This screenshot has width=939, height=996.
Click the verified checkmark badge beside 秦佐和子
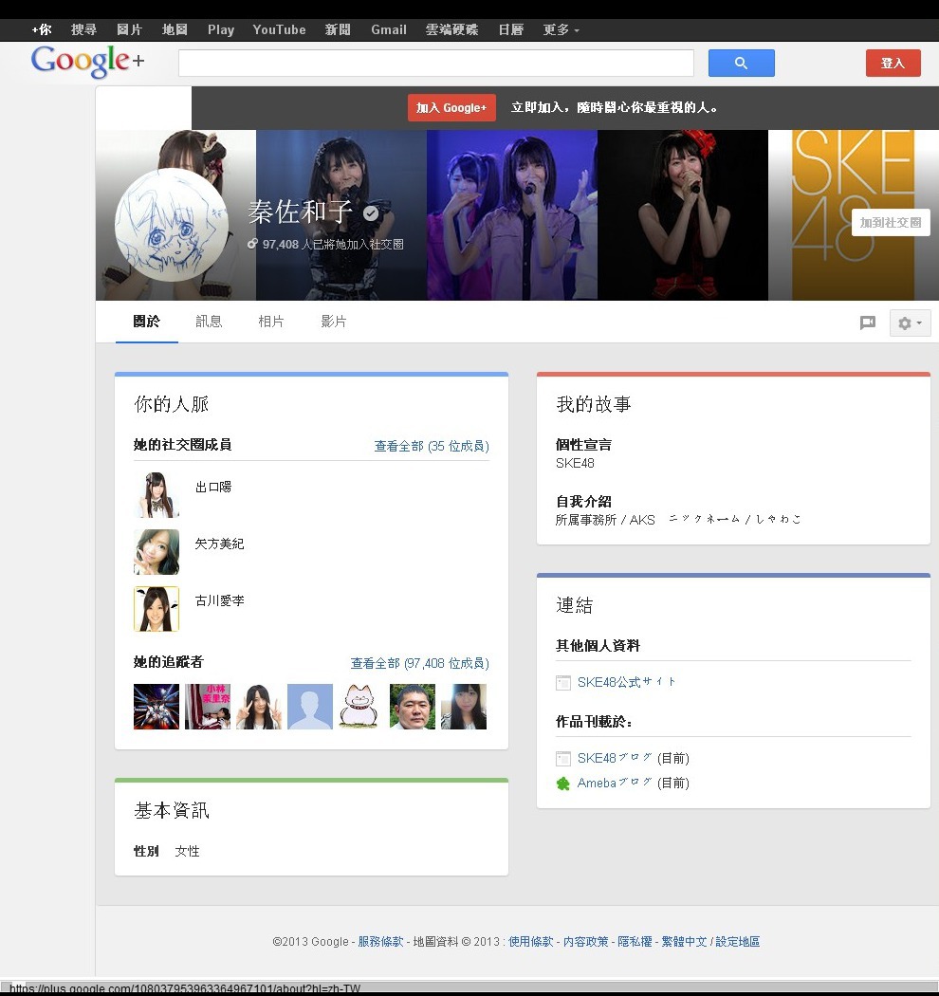click(371, 213)
